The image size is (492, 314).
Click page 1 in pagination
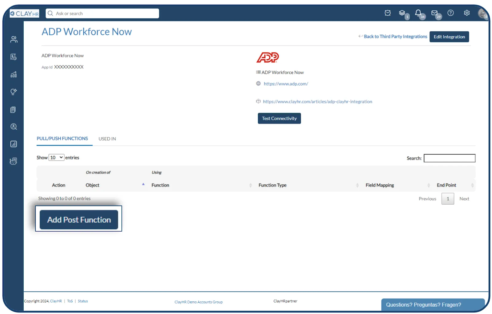pyautogui.click(x=448, y=199)
